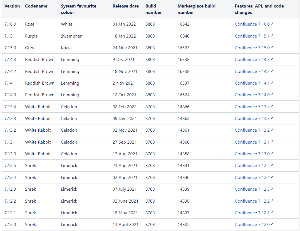Screen dimensions: 300x231
Task: Click the external link icon for Confluence 7.16.0
Action: pos(272,24)
